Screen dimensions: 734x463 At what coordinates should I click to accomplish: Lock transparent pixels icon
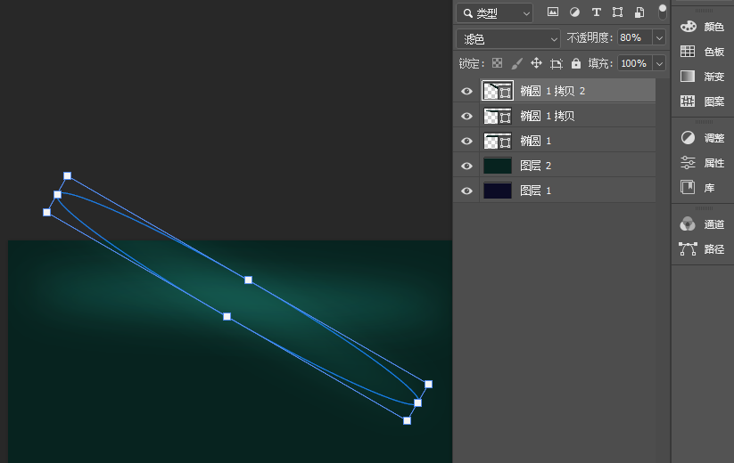[497, 63]
